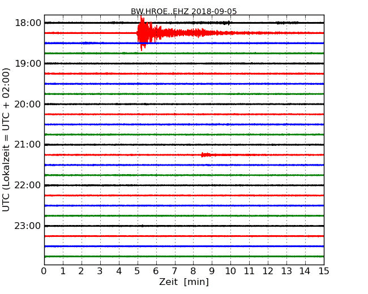Click the 3 minute tick label
368x294 pixels.
pyautogui.click(x=100, y=271)
